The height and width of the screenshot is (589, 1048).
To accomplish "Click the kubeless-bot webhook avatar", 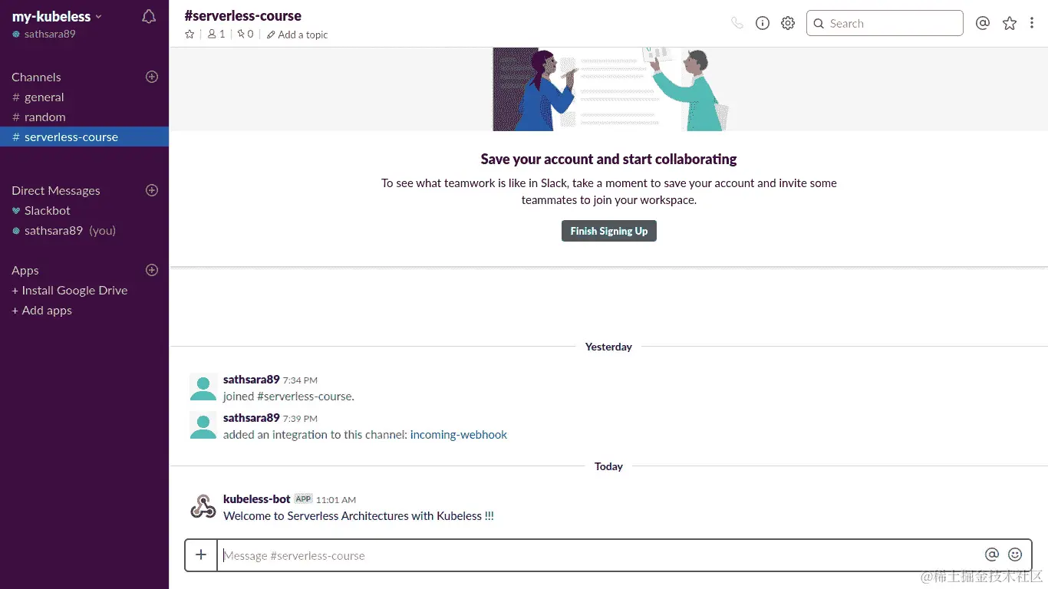I will pyautogui.click(x=203, y=506).
